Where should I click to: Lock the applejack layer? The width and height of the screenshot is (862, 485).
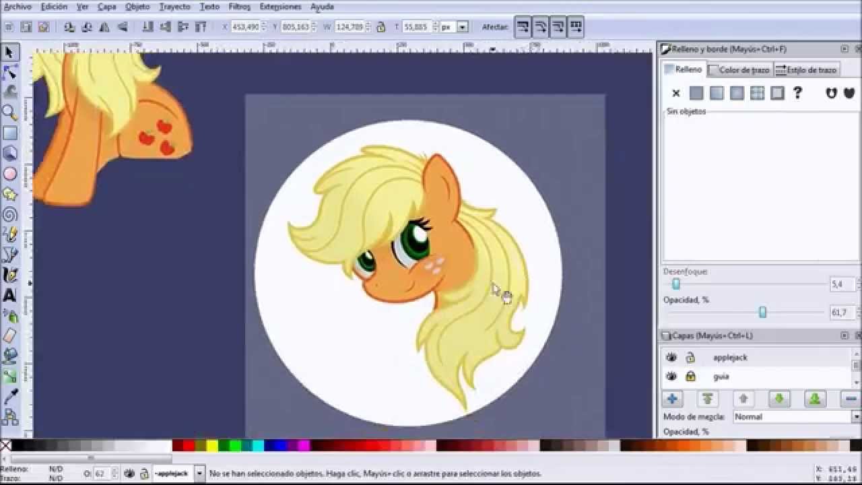click(690, 357)
